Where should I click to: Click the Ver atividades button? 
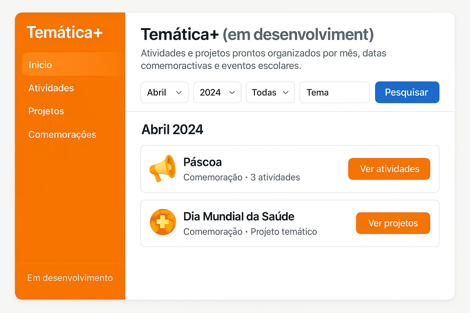tap(389, 169)
